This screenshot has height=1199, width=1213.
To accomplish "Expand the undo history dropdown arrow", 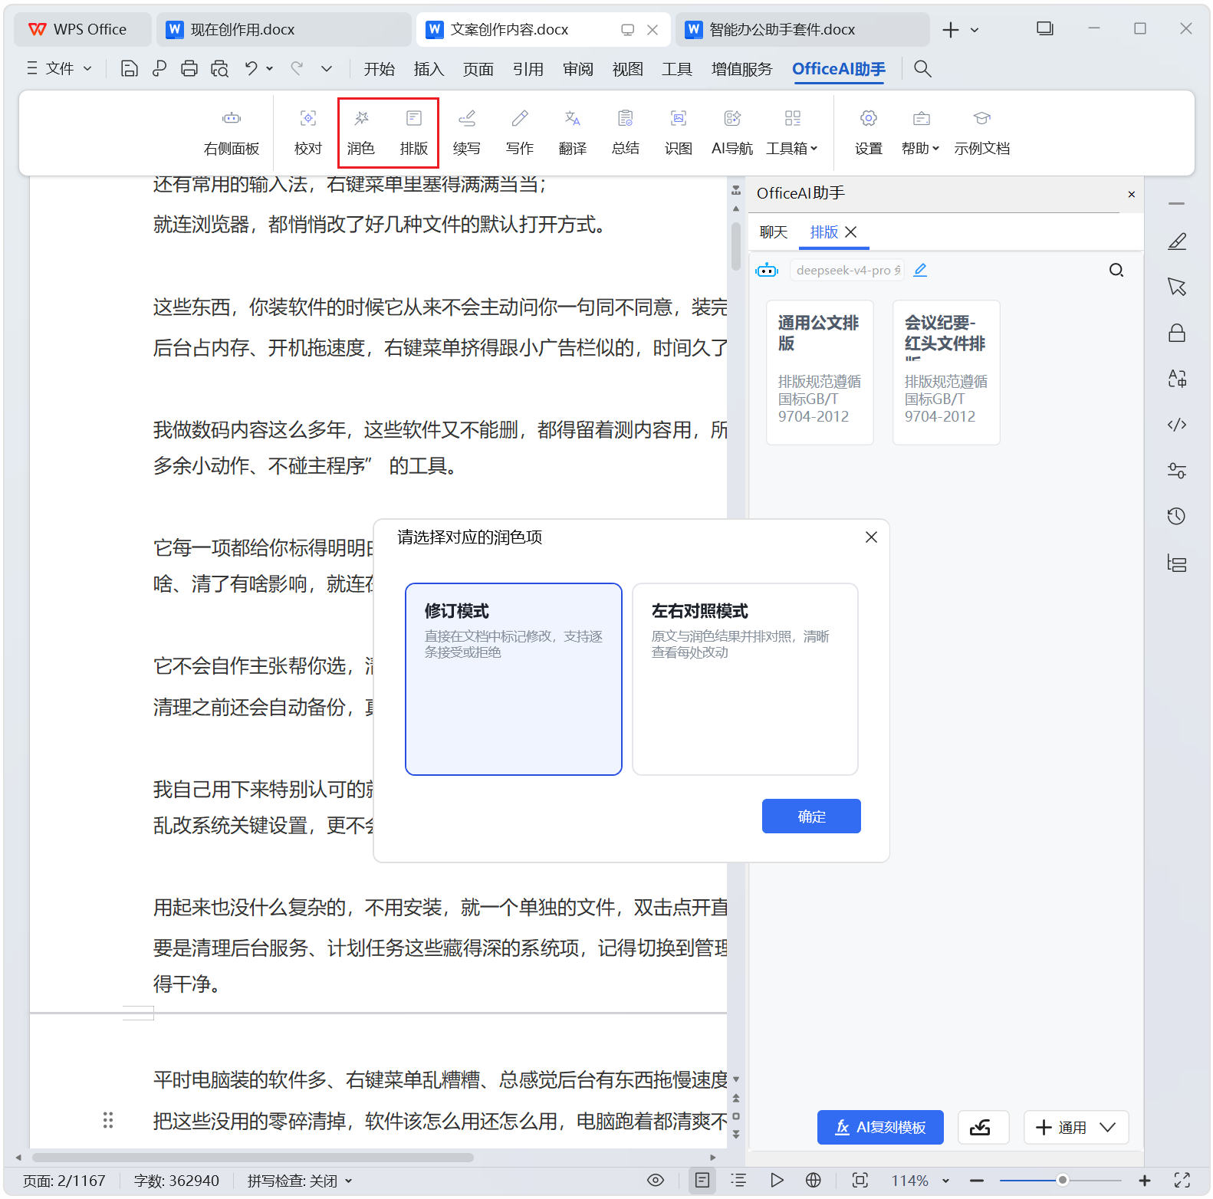I will [270, 69].
